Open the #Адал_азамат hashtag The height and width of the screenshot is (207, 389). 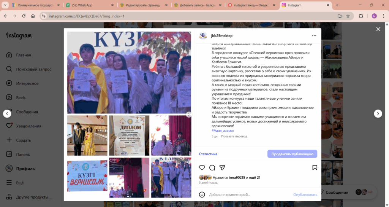[223, 131]
